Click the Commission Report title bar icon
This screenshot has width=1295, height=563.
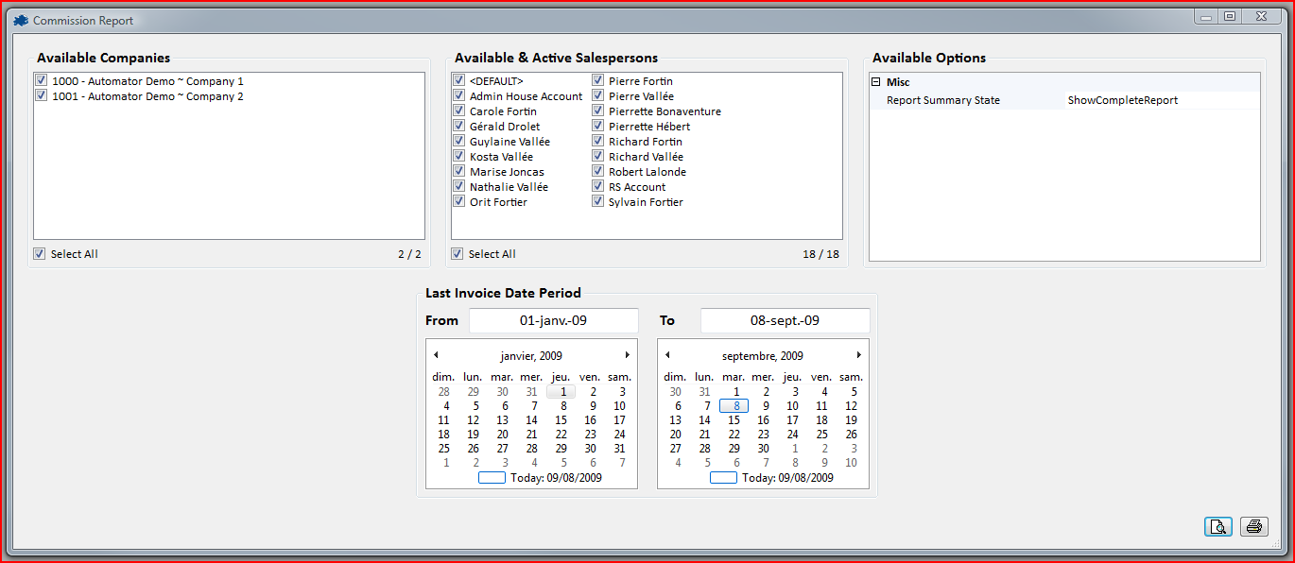click(21, 20)
